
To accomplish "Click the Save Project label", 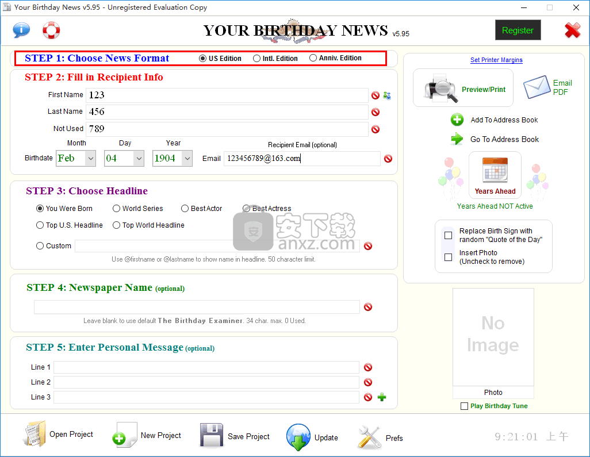I will click(x=249, y=436).
